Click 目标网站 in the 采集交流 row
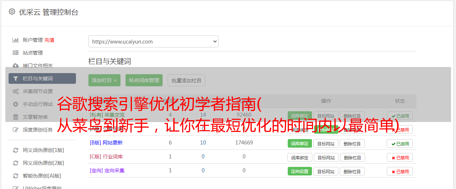Screen dimensions: 456x189 pos(326,116)
